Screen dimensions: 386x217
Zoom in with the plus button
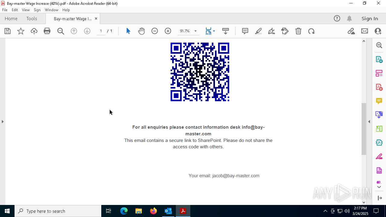tap(168, 31)
